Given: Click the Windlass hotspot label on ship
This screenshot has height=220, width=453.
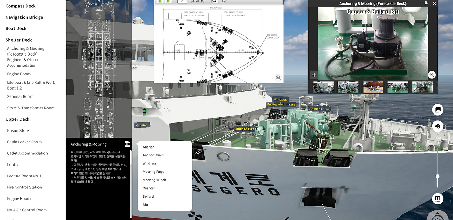Looking at the screenshot, I should [x=280, y=100].
